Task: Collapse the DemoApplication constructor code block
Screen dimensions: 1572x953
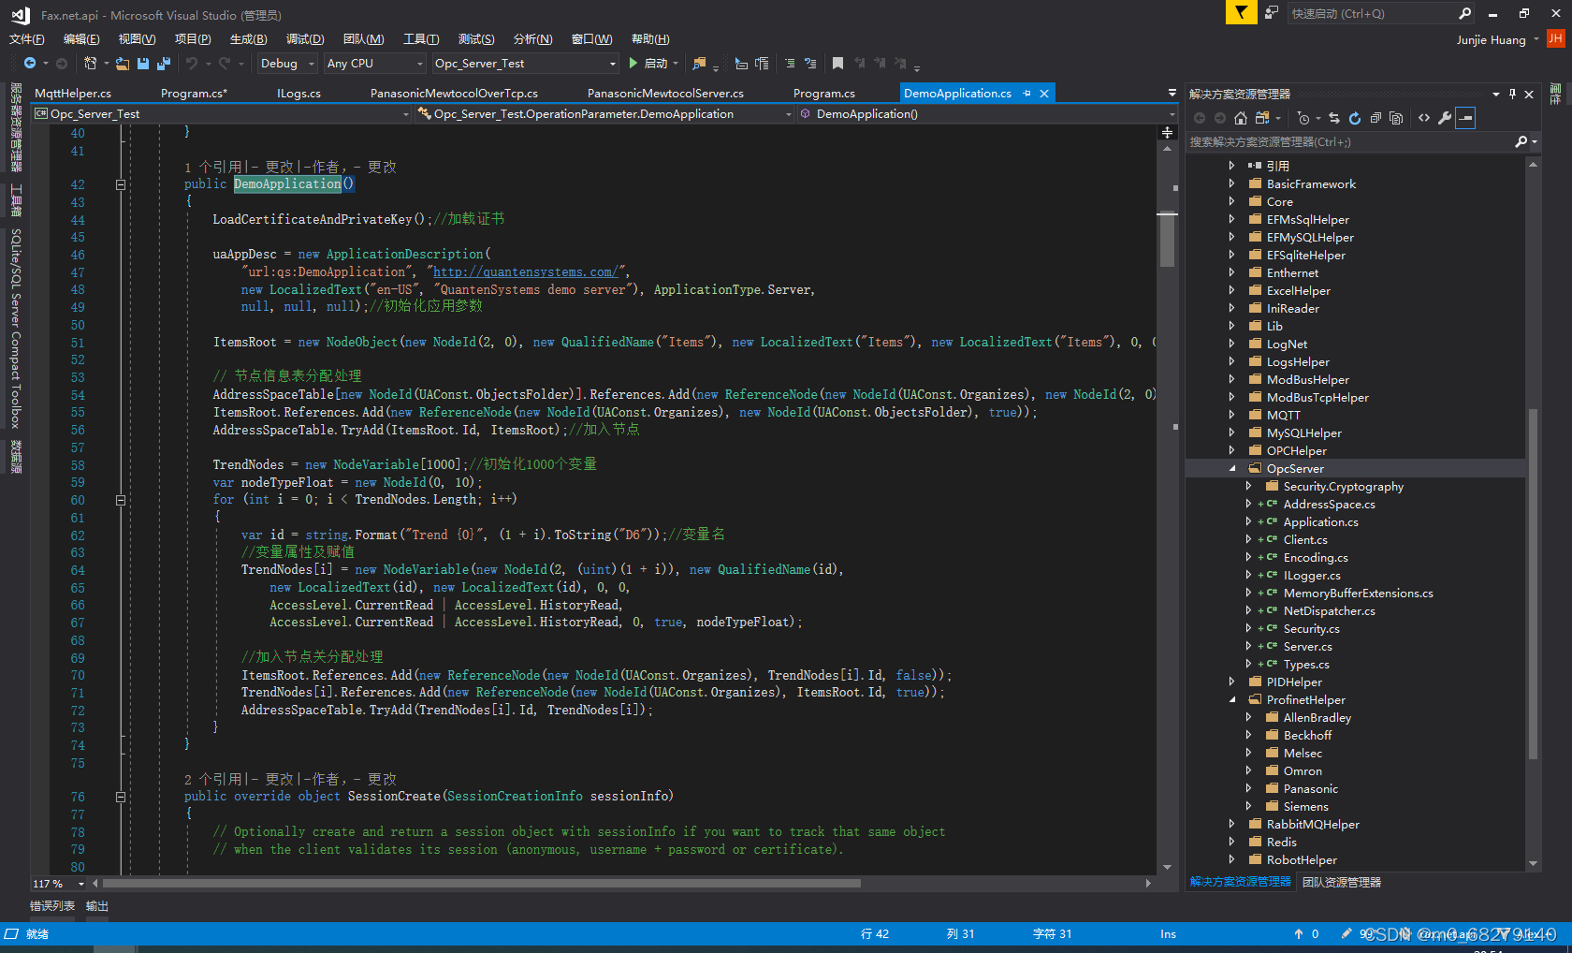Action: point(121,185)
